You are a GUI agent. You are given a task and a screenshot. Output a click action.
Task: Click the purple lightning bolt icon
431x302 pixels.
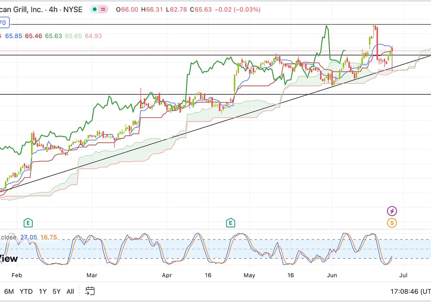point(392,211)
